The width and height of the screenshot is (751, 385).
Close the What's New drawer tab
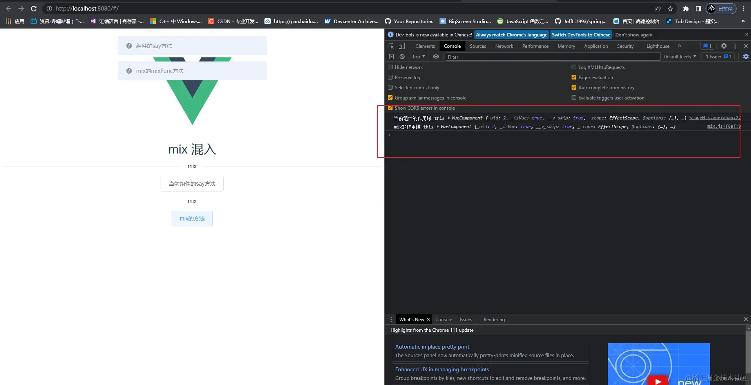pos(428,320)
